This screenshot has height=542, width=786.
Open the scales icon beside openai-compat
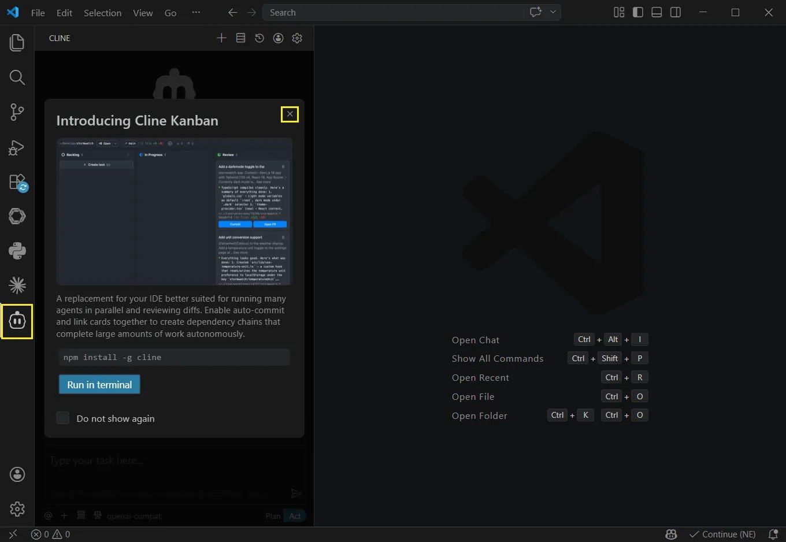(98, 515)
